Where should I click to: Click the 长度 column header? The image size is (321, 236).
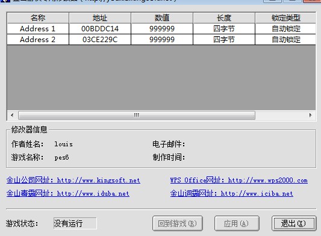[x=224, y=18]
